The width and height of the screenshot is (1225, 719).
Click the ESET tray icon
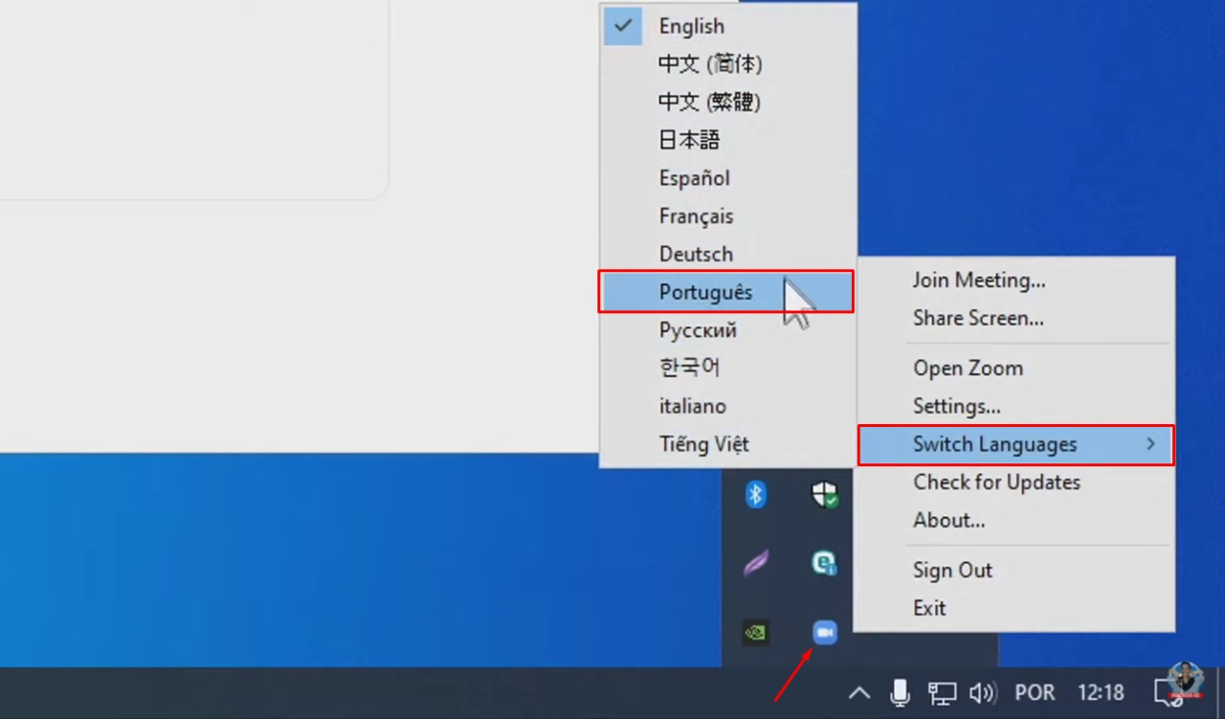[x=824, y=563]
